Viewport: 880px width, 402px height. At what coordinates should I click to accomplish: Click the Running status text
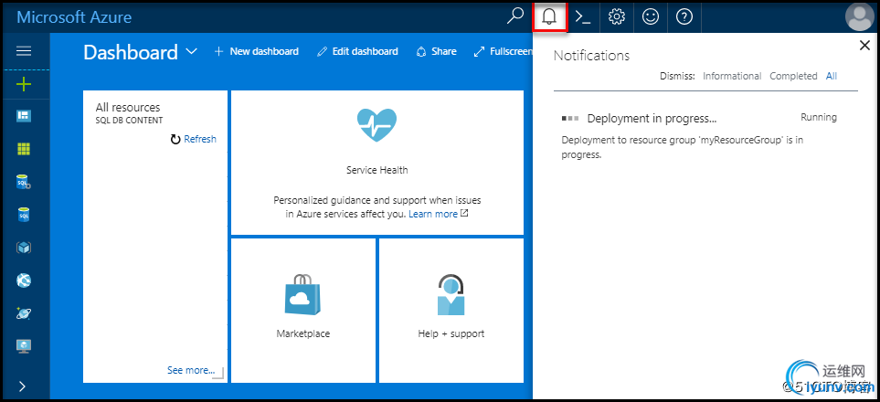click(818, 117)
